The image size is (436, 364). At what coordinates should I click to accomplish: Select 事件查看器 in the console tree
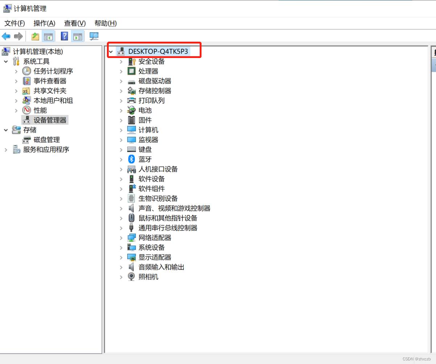(x=50, y=81)
